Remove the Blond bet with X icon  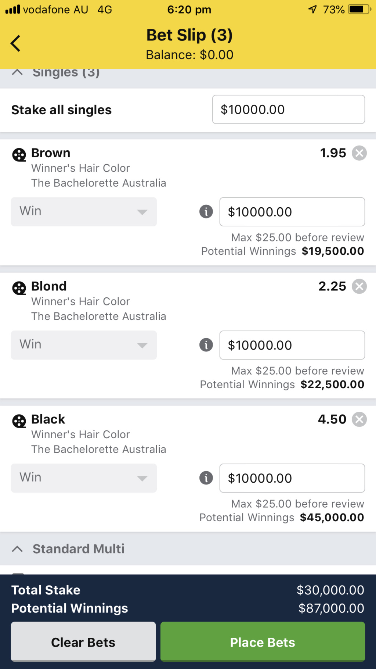[359, 286]
